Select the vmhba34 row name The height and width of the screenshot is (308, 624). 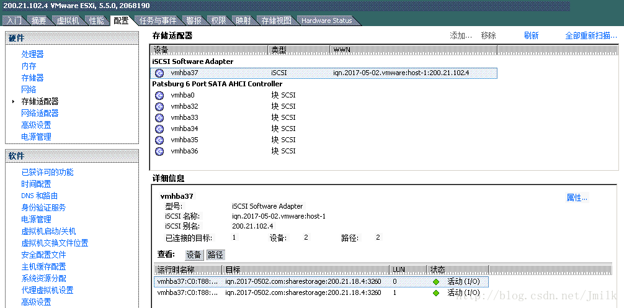[184, 129]
